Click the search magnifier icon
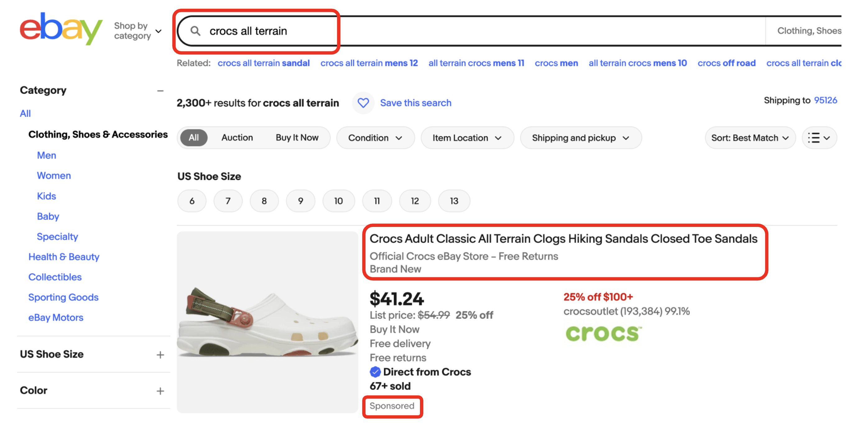 point(195,31)
